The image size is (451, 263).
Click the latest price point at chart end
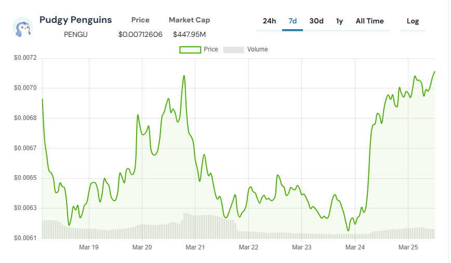434,71
